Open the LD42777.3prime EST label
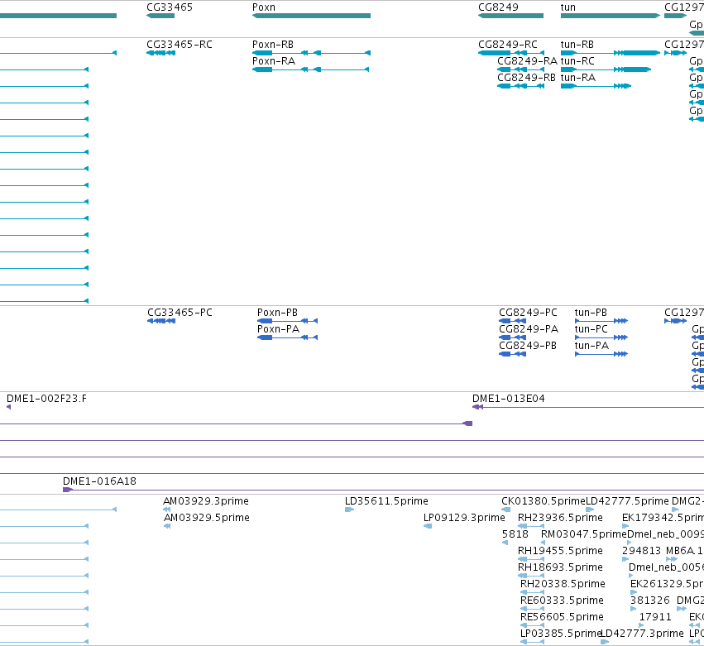Image resolution: width=704 pixels, height=646 pixels. (x=643, y=634)
